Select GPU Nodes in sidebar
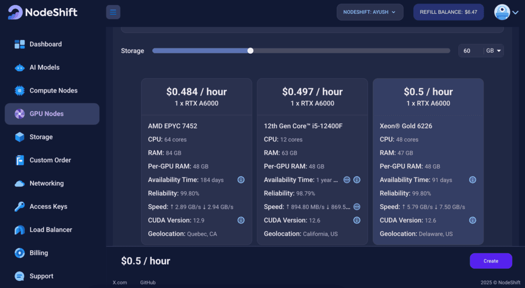The width and height of the screenshot is (525, 288). [52, 114]
